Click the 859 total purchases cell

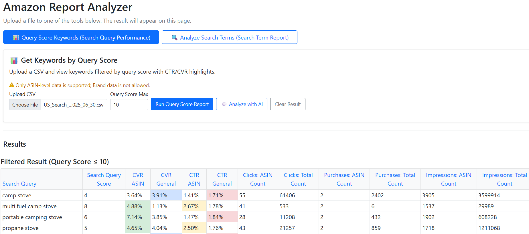coord(395,228)
